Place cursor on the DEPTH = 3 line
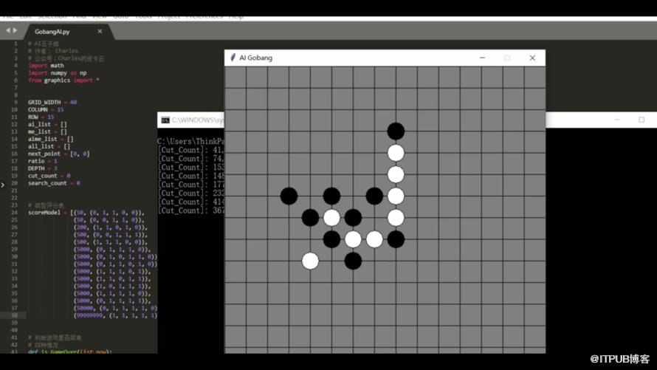The width and height of the screenshot is (657, 370). click(42, 168)
